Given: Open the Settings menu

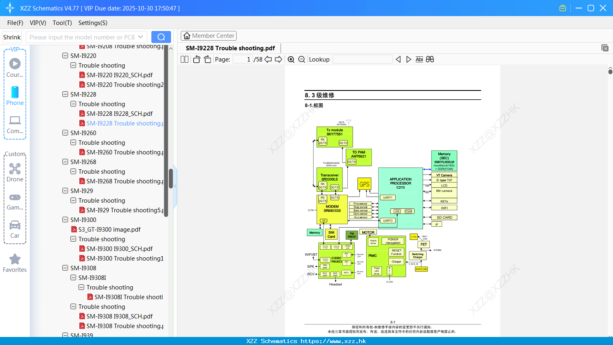Looking at the screenshot, I should click(93, 23).
